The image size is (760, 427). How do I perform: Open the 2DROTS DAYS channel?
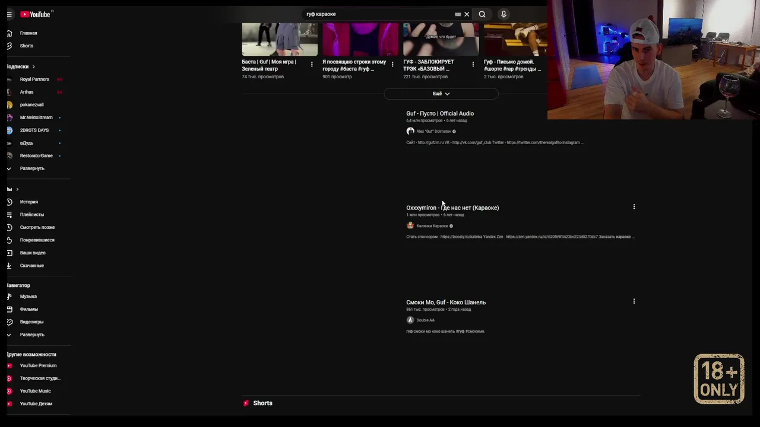point(34,130)
